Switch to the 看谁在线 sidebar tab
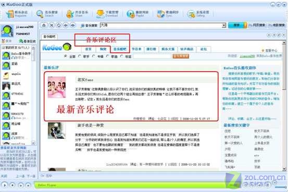Screen dimensions: 288x192 [x=28, y=41]
